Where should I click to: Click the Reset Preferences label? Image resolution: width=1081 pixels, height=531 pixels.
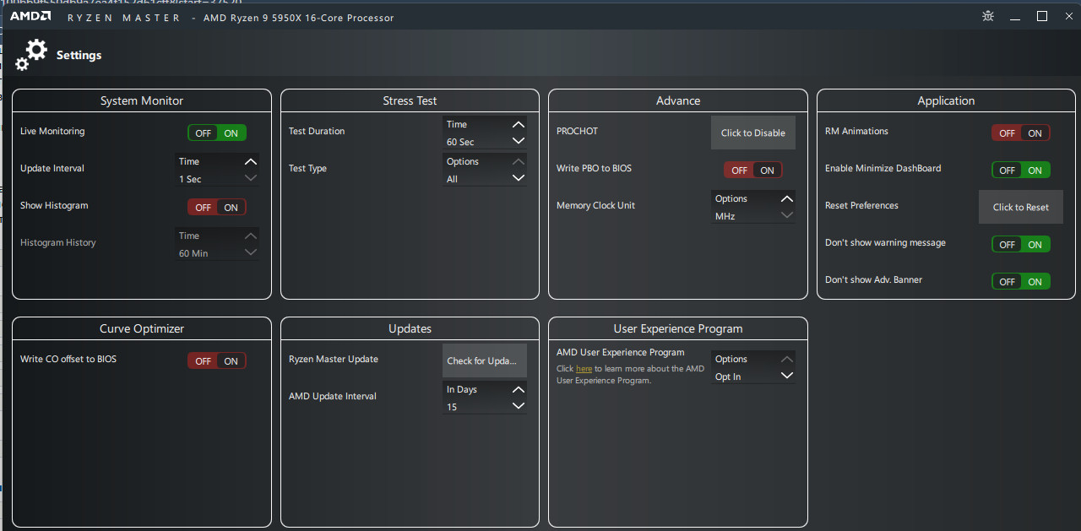[861, 205]
